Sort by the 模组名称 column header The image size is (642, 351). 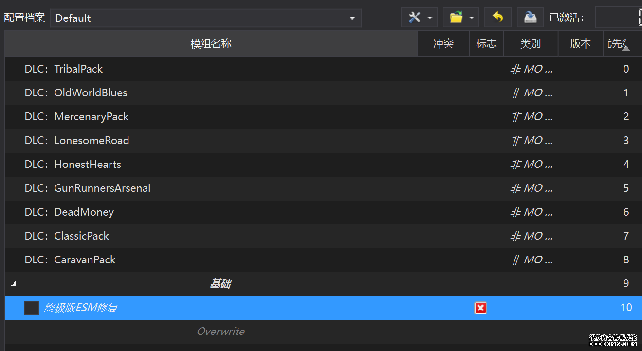(211, 44)
